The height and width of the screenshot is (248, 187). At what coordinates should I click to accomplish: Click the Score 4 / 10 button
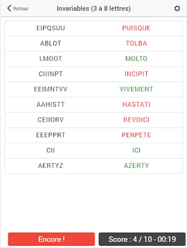142,239
